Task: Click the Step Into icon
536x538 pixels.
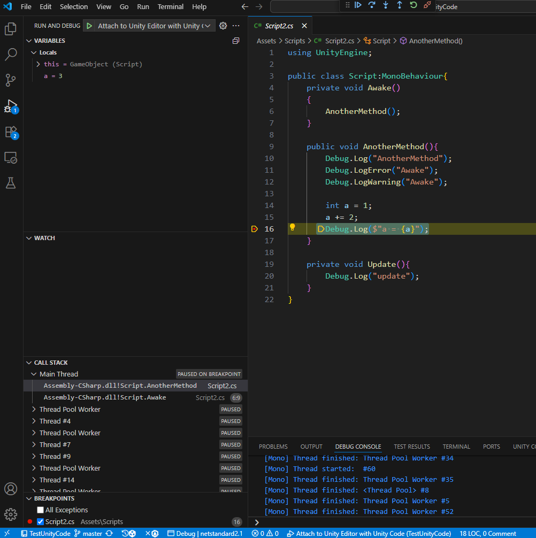Action: (386, 5)
